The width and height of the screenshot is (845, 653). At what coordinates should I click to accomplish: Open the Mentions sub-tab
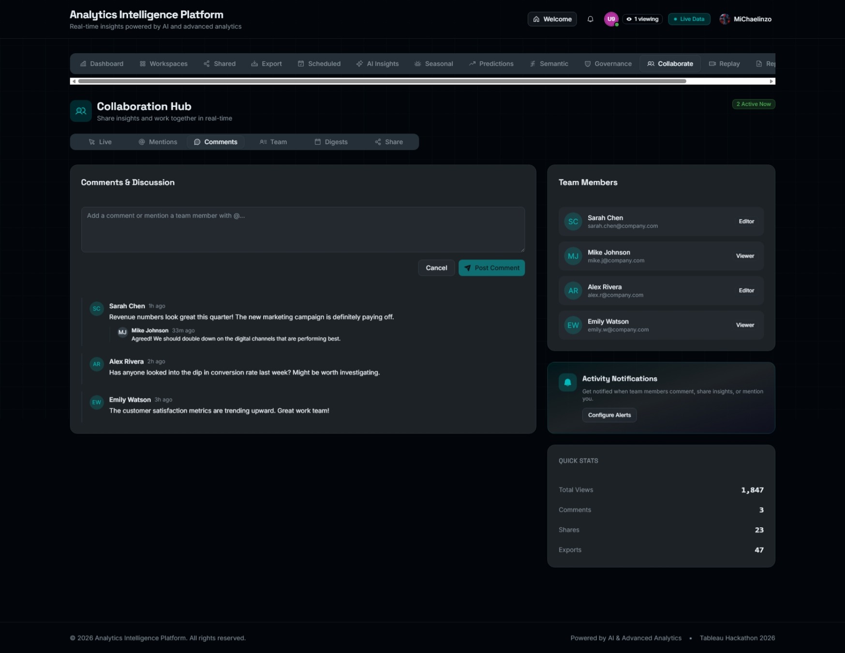[x=158, y=142]
